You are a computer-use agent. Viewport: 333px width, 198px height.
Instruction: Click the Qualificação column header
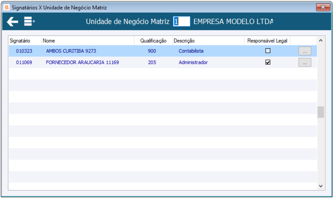click(153, 41)
